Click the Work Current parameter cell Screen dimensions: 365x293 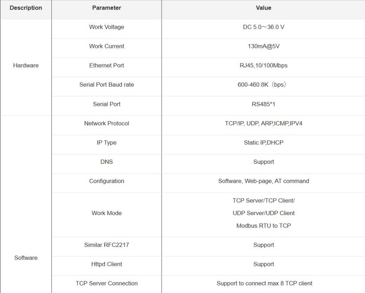click(x=107, y=46)
